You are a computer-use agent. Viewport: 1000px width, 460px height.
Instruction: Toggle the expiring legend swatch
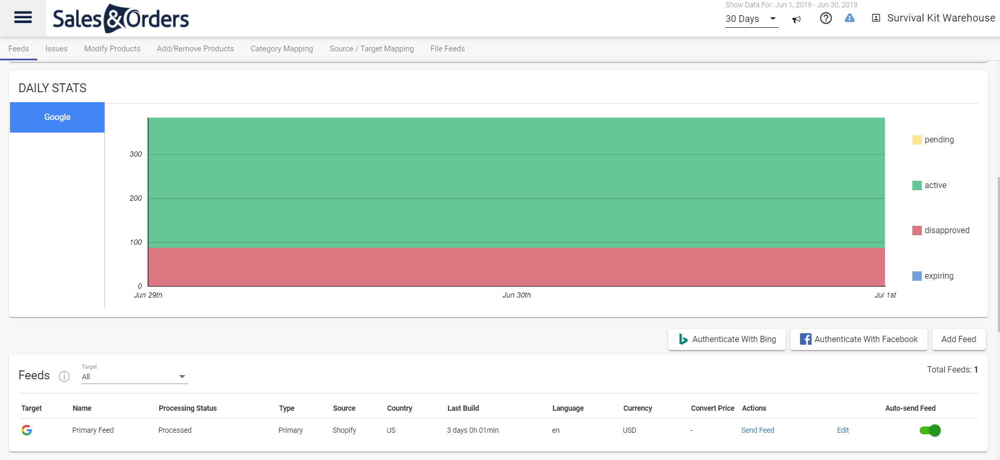click(917, 276)
